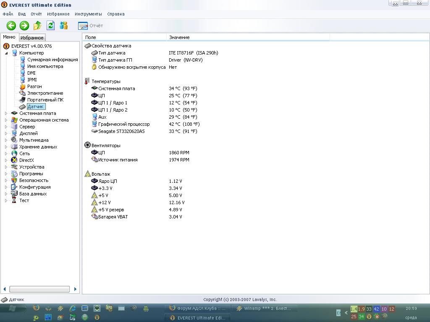Expand the Дисплей tree node
This screenshot has width=430, height=322.
[6, 133]
